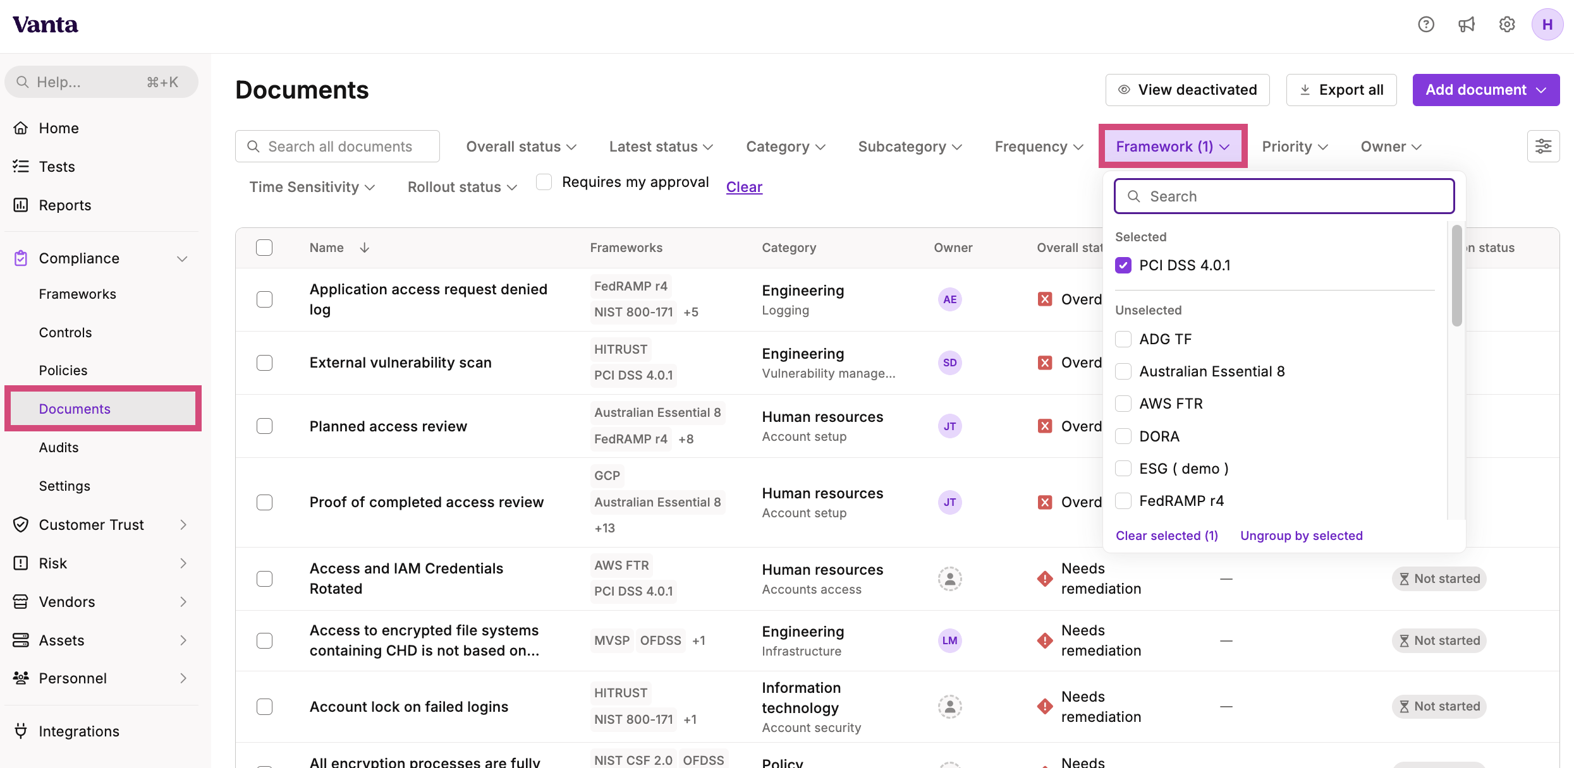Open the H user avatar menu
The width and height of the screenshot is (1574, 768).
pos(1547,25)
